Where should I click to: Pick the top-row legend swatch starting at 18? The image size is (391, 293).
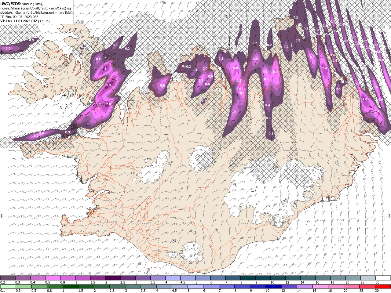pos(338,278)
